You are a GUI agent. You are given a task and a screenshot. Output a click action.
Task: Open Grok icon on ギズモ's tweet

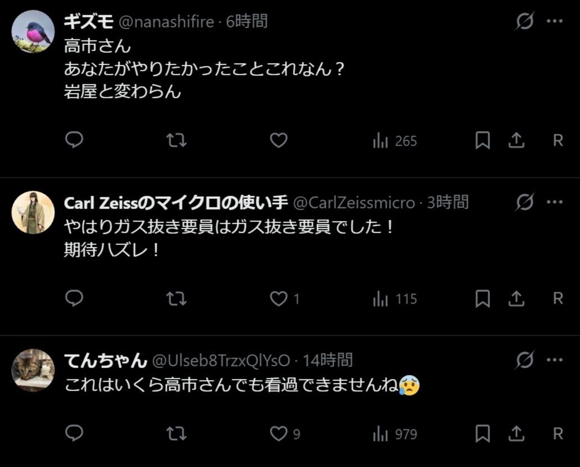tap(525, 22)
